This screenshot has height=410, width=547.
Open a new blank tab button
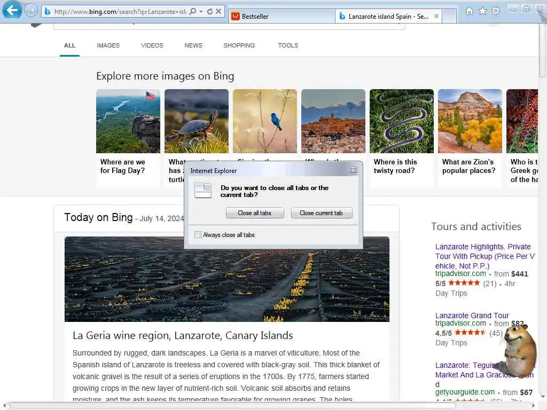click(449, 17)
